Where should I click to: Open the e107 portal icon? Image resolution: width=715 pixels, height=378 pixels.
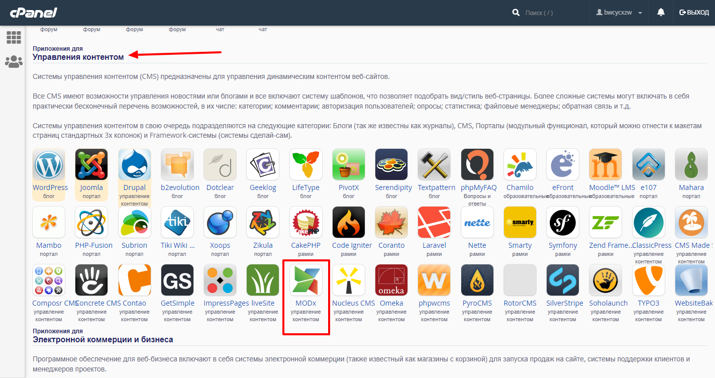(x=649, y=165)
